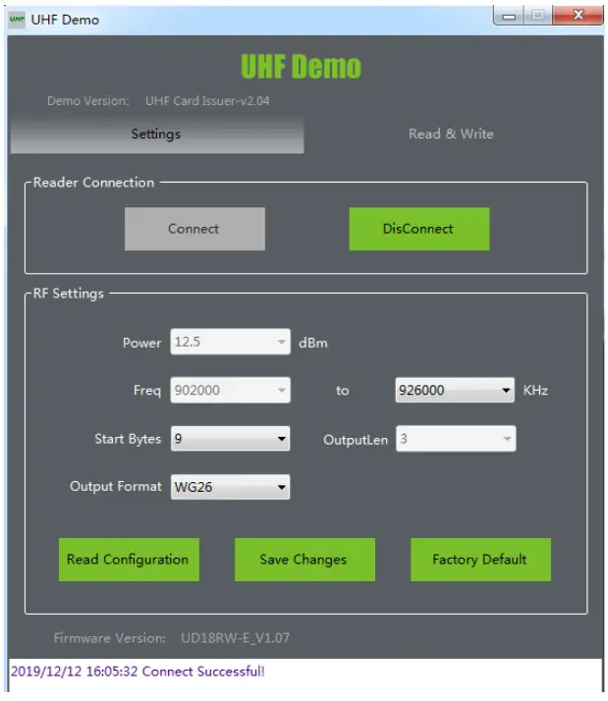Click the green DisConnect button
The height and width of the screenshot is (701, 608).
(419, 229)
